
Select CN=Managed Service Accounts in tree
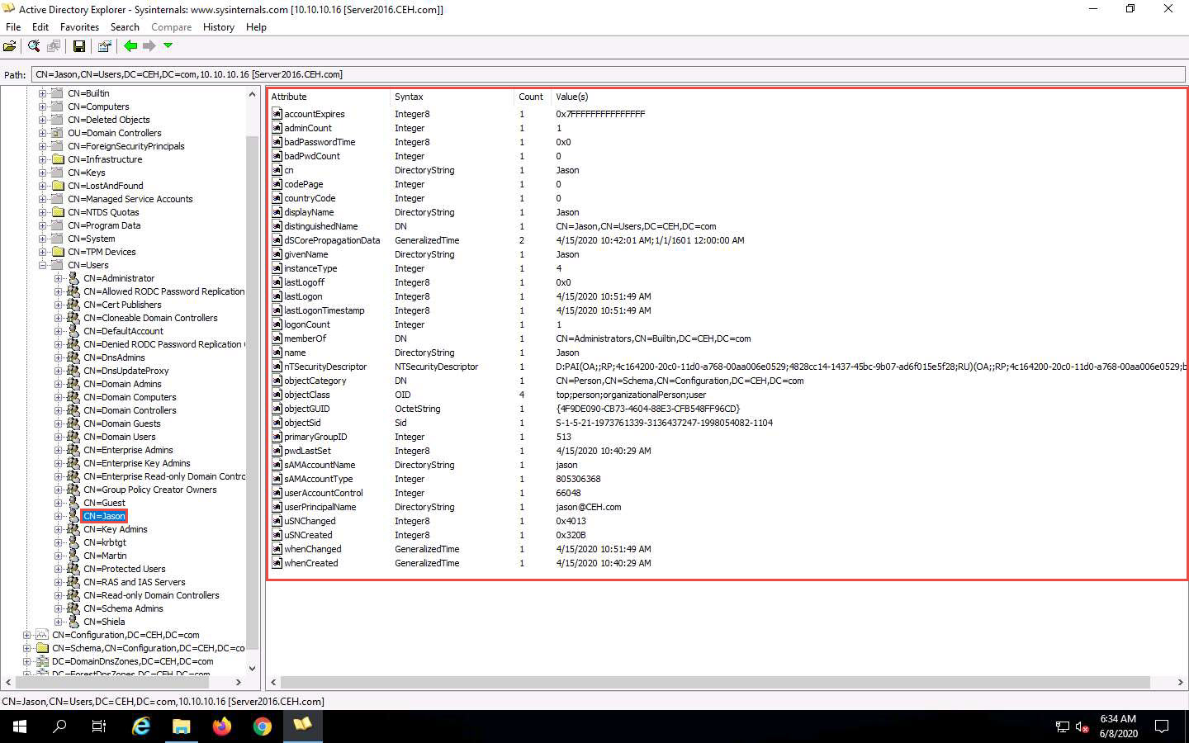130,199
